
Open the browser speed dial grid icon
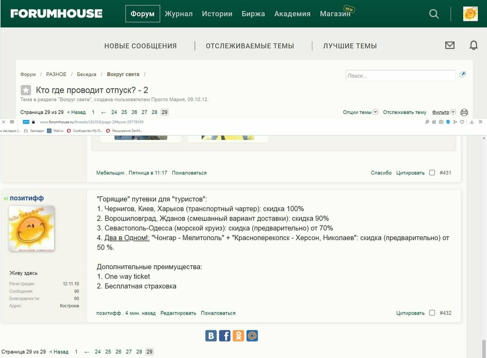click(12, 122)
